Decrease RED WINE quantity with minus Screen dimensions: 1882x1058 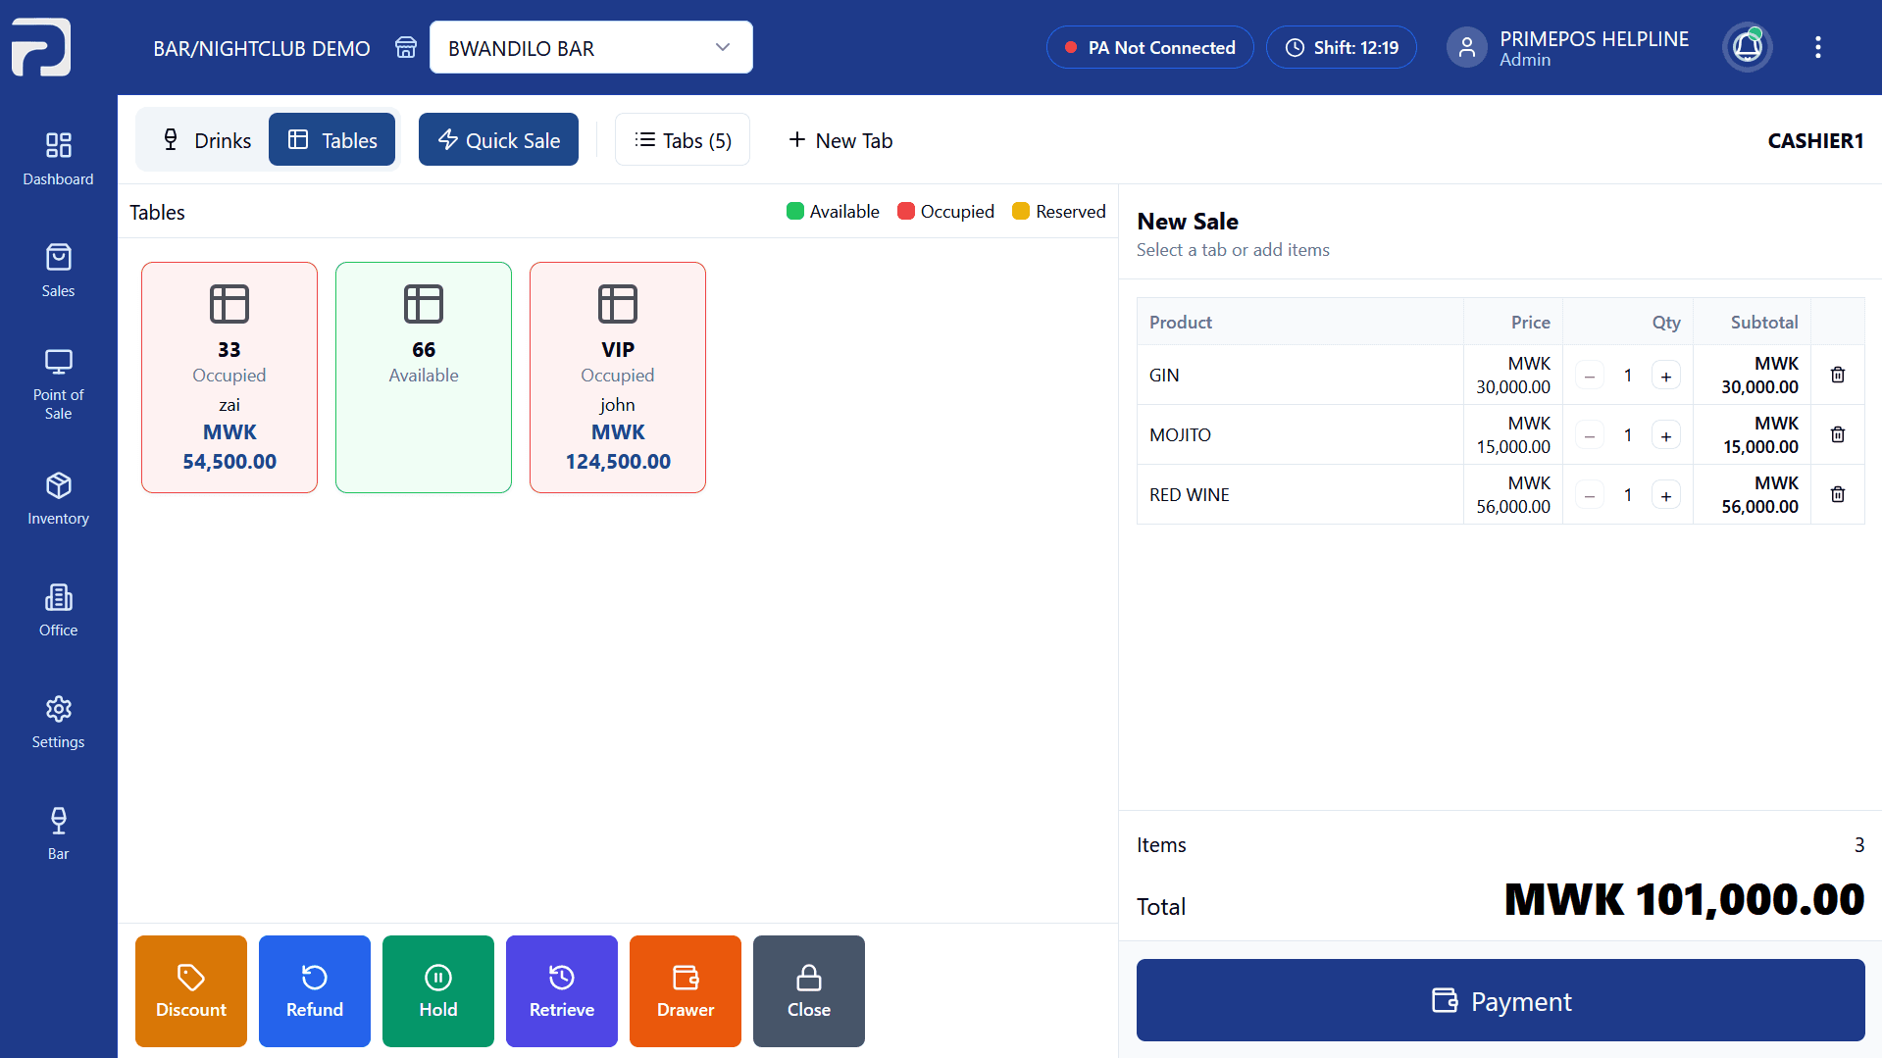[x=1589, y=495]
